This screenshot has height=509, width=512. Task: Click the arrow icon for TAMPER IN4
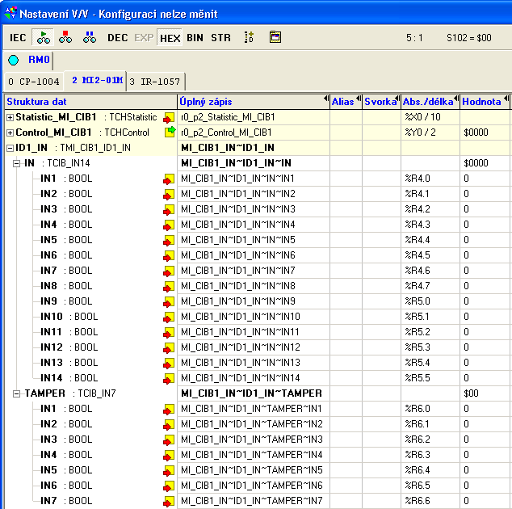(x=169, y=456)
